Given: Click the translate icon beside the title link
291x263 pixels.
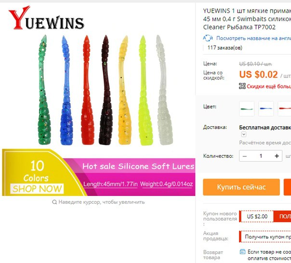Looking at the screenshot, I should 208,38.
